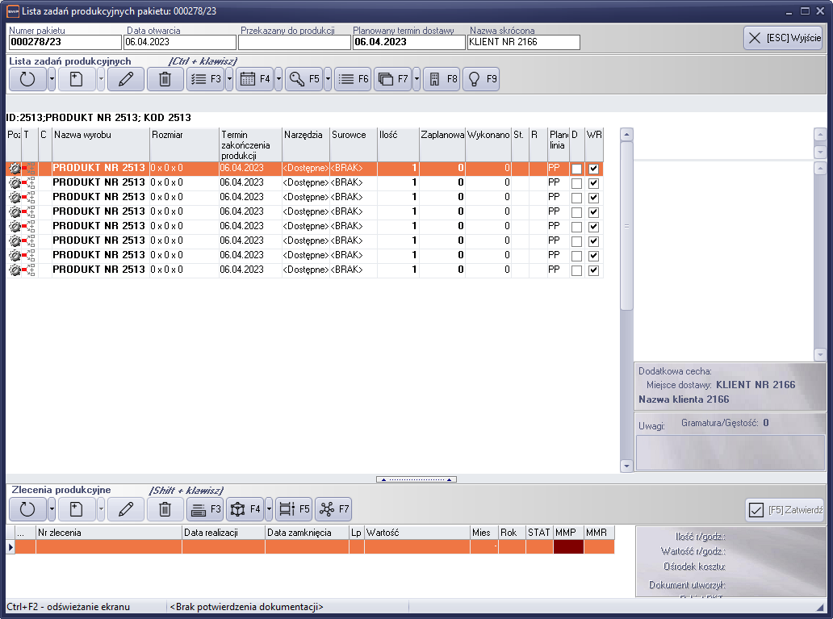Click the F8 building icon button
833x619 pixels.
(x=441, y=79)
